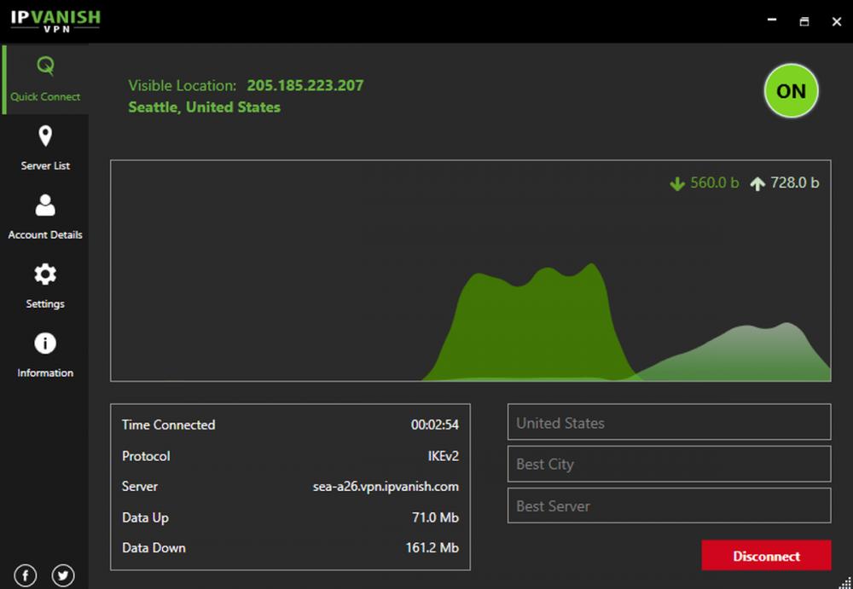This screenshot has height=589, width=853.
Task: Click the Time Connected label
Action: [x=169, y=424]
